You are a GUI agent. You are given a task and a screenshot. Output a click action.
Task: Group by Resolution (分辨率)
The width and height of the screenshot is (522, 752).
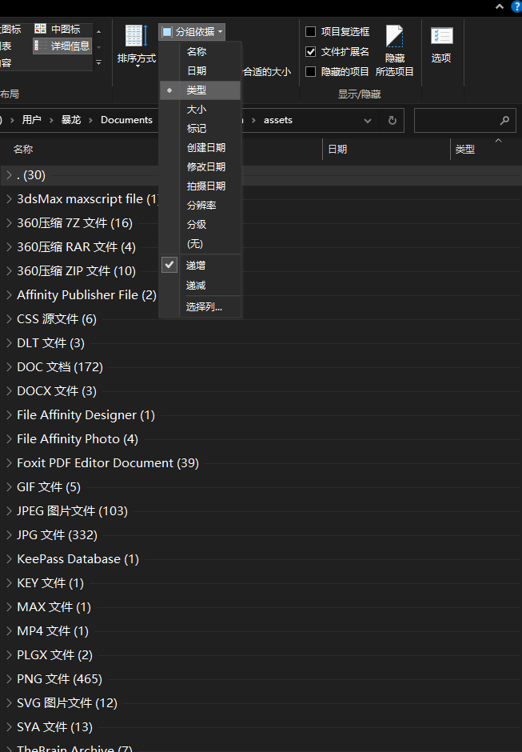point(201,206)
